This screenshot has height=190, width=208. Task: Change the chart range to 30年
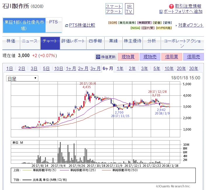tap(193, 69)
